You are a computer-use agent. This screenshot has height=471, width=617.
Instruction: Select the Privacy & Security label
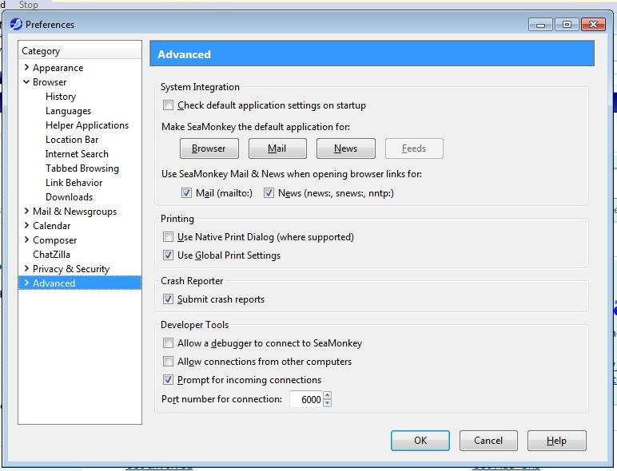coord(71,269)
